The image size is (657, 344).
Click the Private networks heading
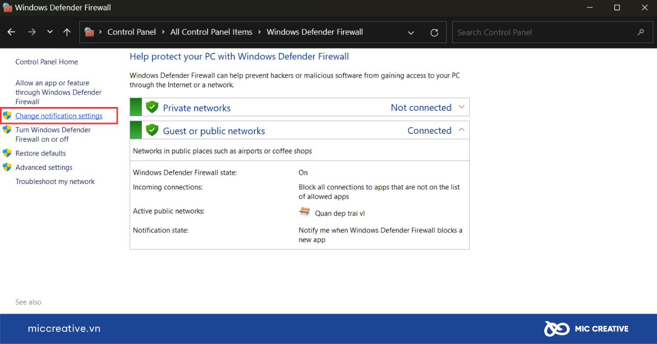click(x=197, y=108)
